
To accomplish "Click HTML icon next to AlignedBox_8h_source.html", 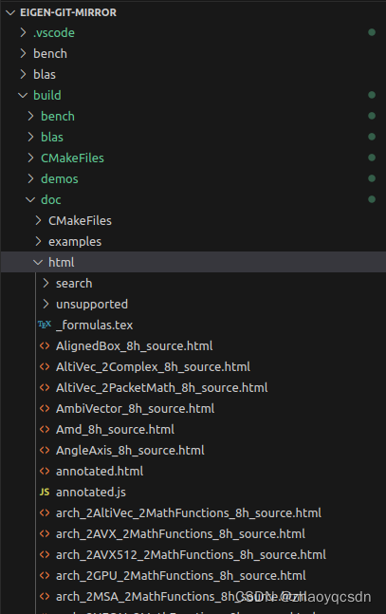I will 45,345.
